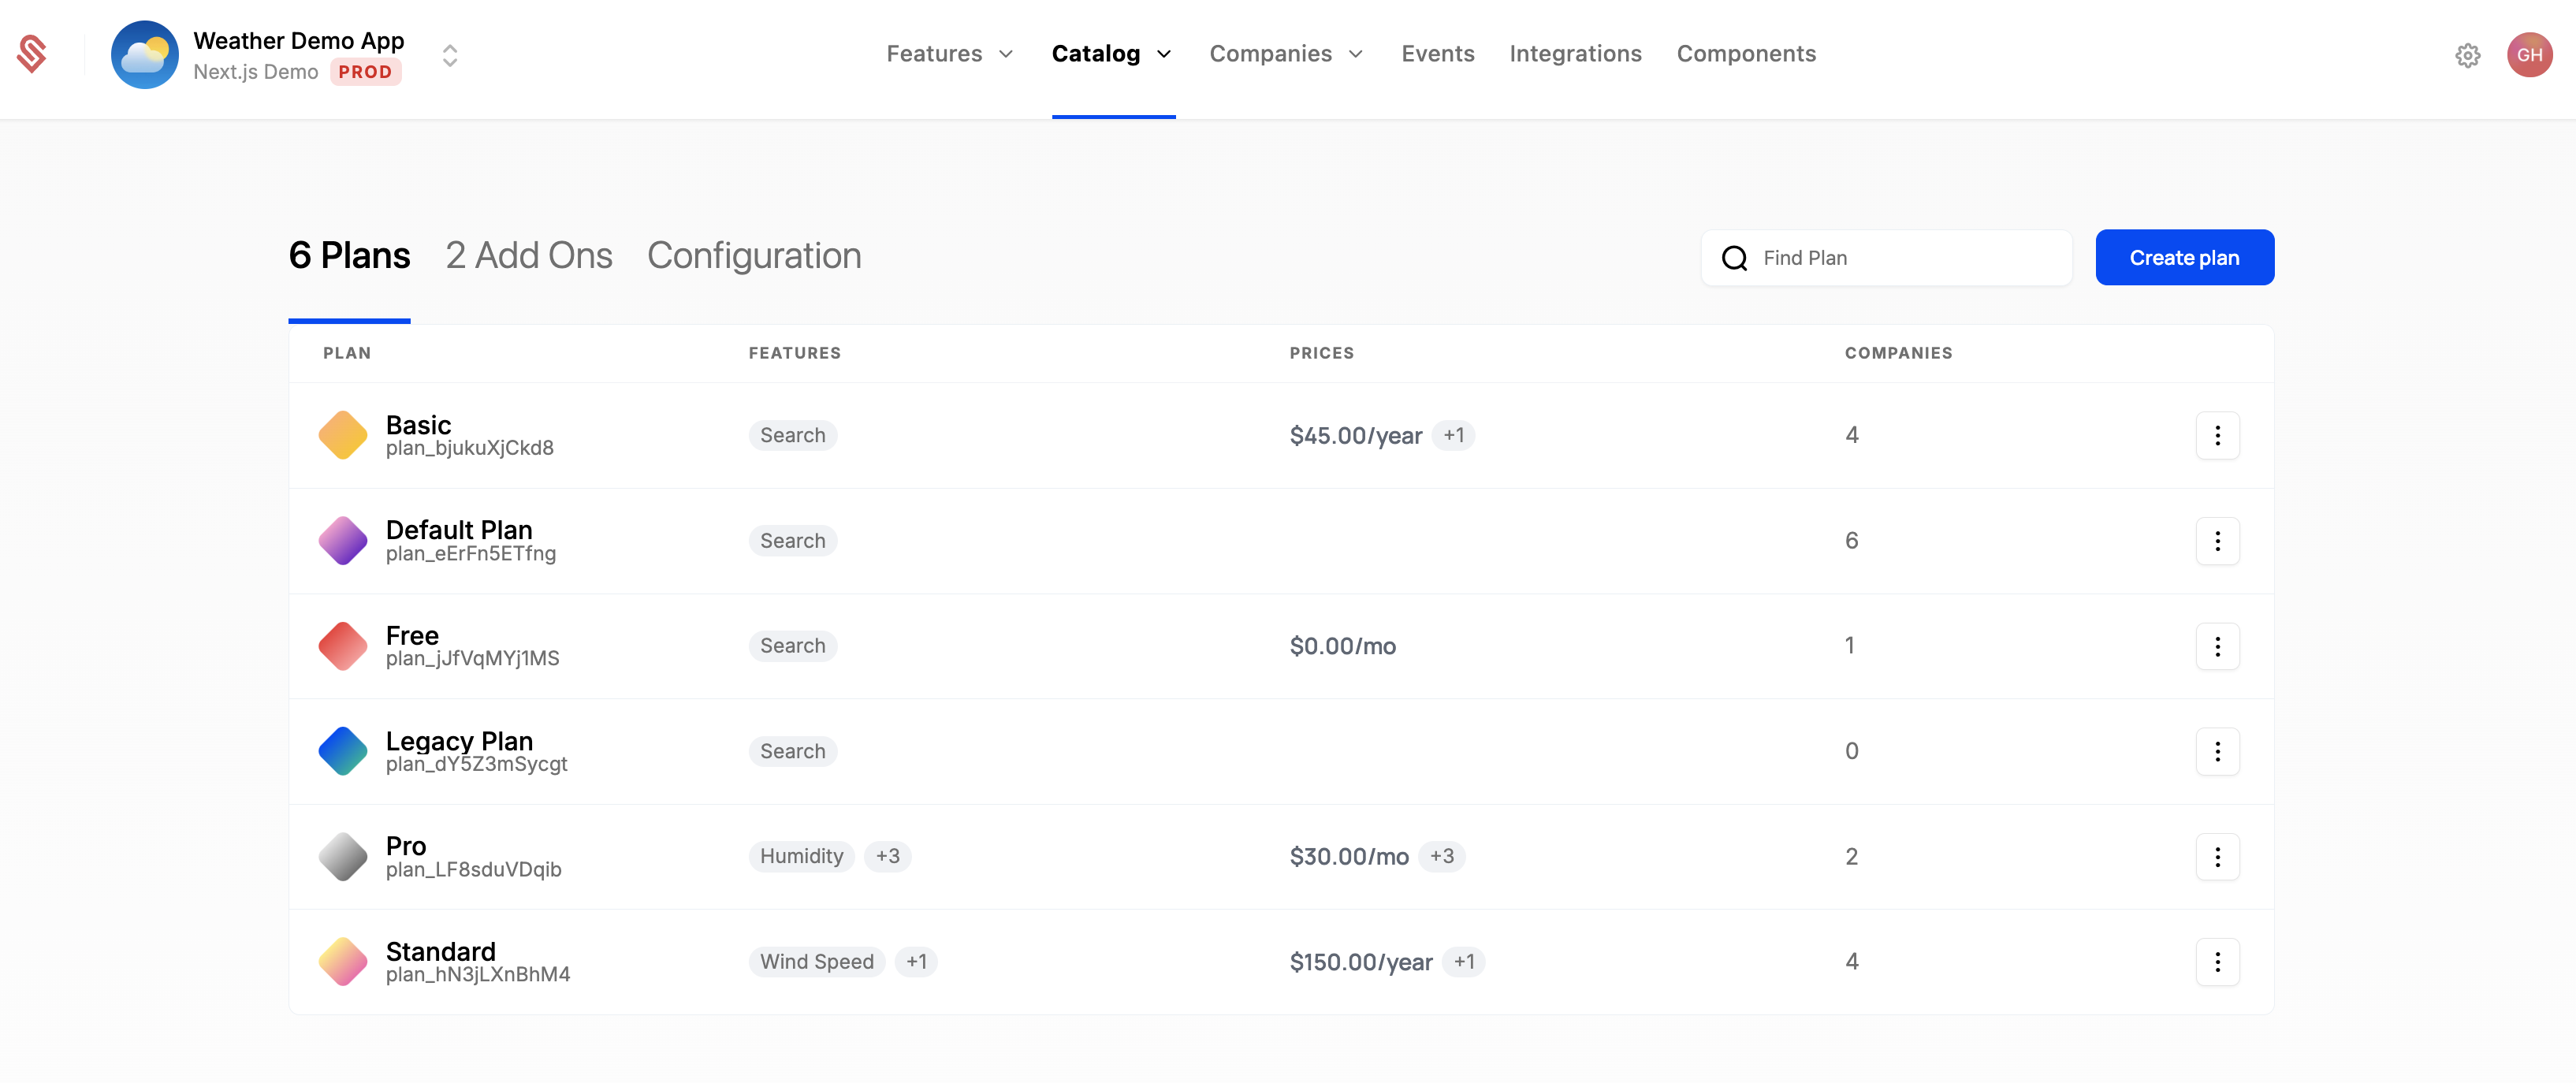Open the actions menu for Standard plan
This screenshot has width=2576, height=1083.
tap(2218, 961)
